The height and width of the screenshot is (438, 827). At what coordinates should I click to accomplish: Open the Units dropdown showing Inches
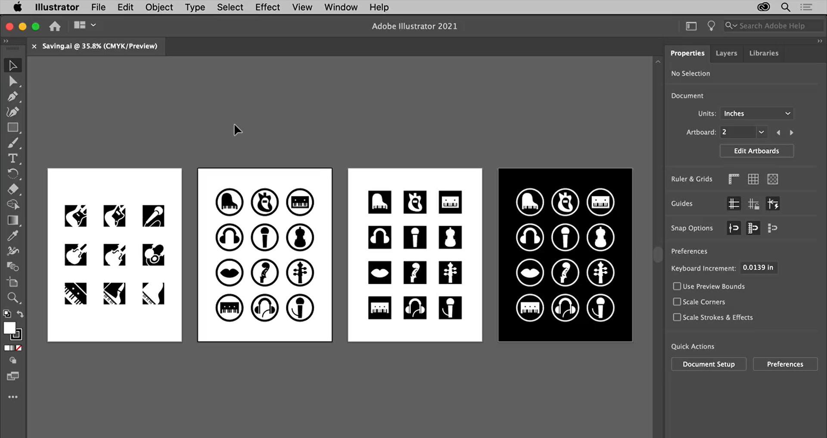(x=757, y=113)
